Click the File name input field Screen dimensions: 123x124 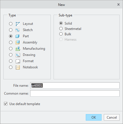coord(75,86)
